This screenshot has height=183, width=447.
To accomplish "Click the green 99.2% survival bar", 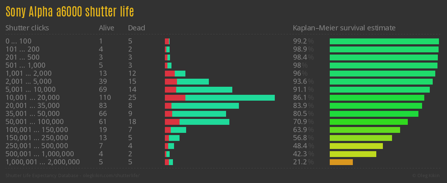I will click(384, 41).
